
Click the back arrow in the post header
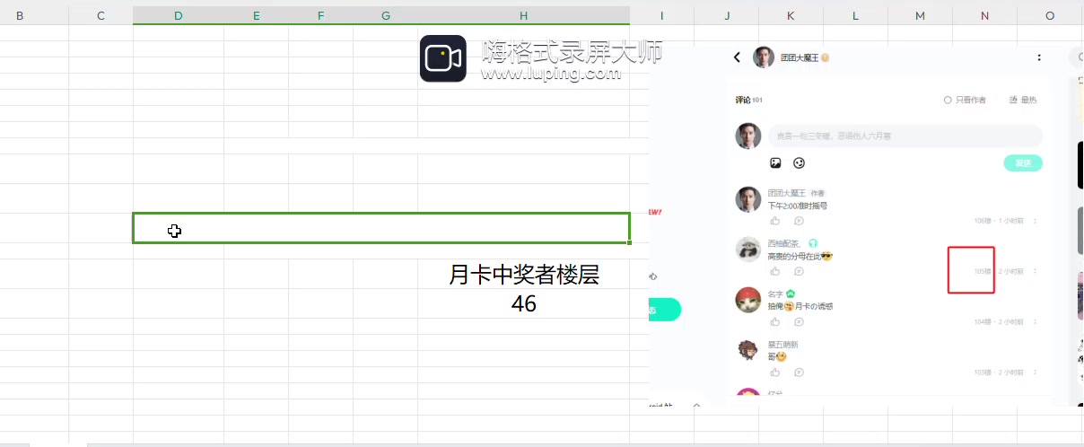point(737,57)
